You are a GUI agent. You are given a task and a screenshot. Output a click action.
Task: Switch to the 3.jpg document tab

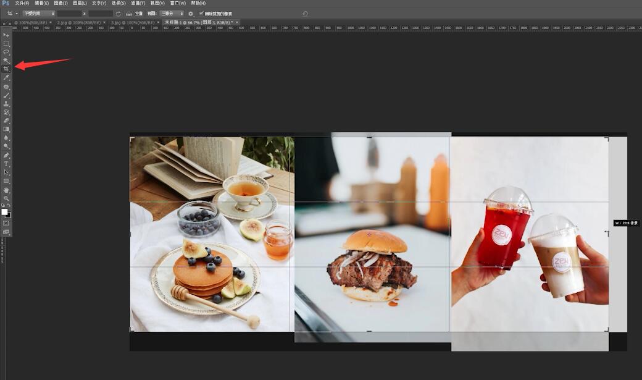tap(133, 22)
